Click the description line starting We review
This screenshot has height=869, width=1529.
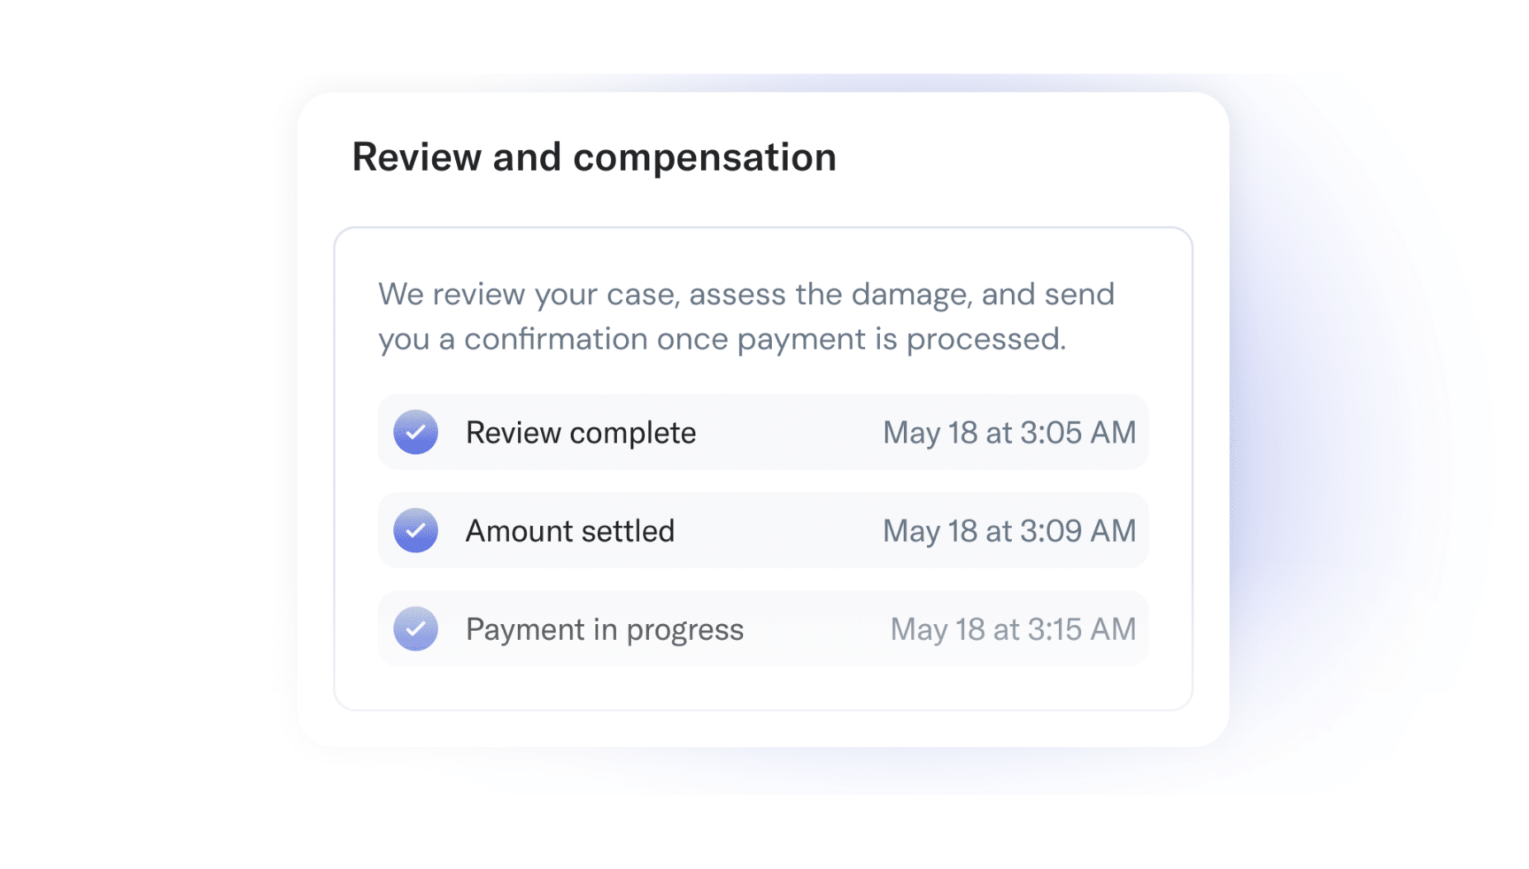(x=746, y=294)
